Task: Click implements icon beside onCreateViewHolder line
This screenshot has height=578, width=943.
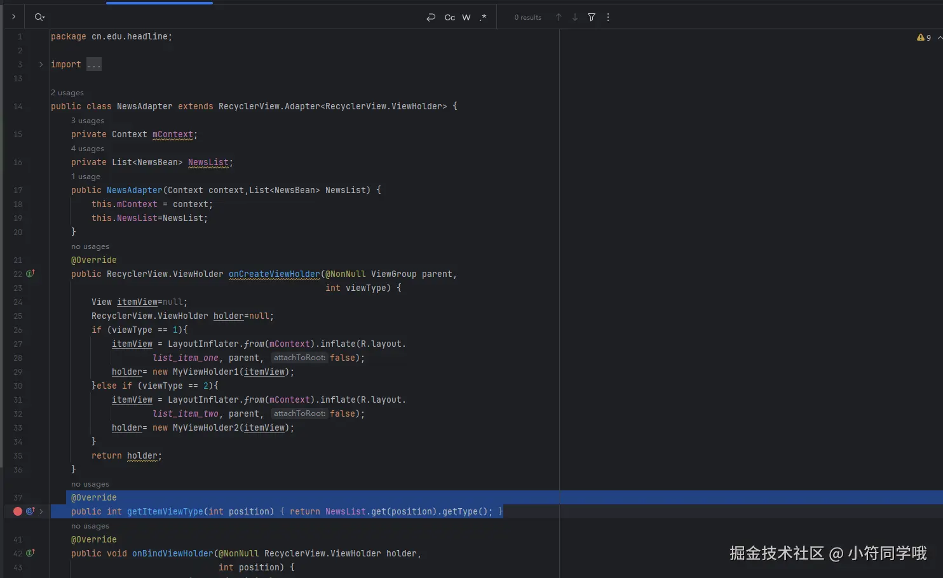Action: click(x=30, y=274)
